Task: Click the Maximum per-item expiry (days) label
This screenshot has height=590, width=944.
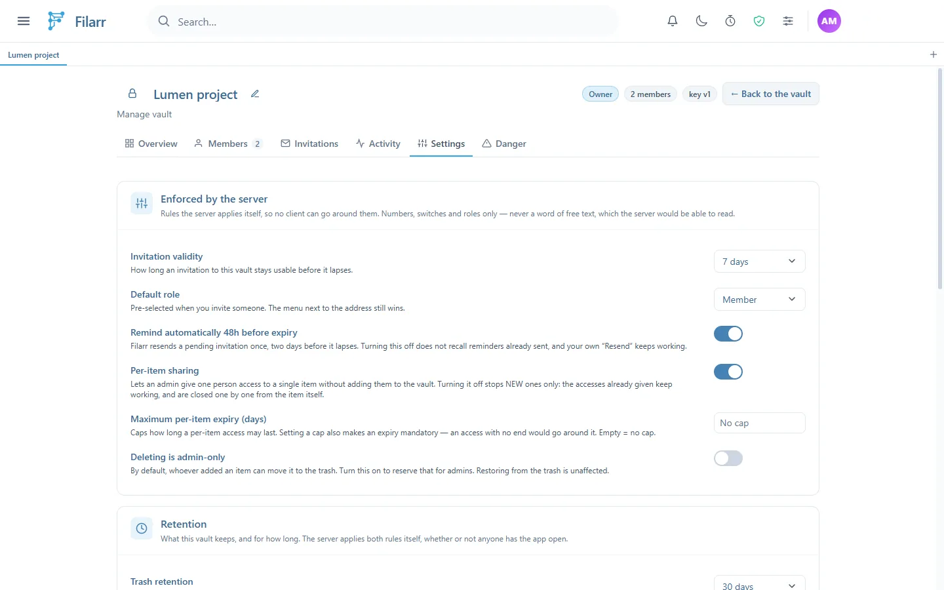Action: [199, 419]
